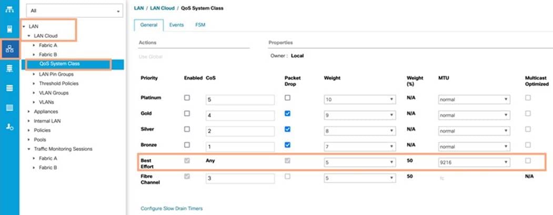Enable the Silver priority checkbox
This screenshot has width=553, height=215.
tap(187, 129)
